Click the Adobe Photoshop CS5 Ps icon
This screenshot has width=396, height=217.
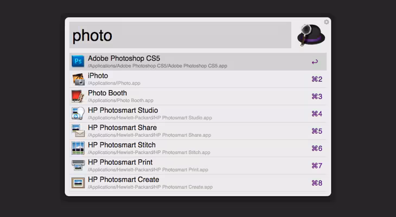click(x=78, y=61)
